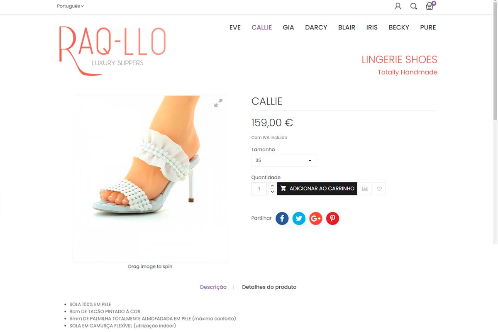498x332 pixels.
Task: Open the shopping basket icon
Action: click(430, 6)
